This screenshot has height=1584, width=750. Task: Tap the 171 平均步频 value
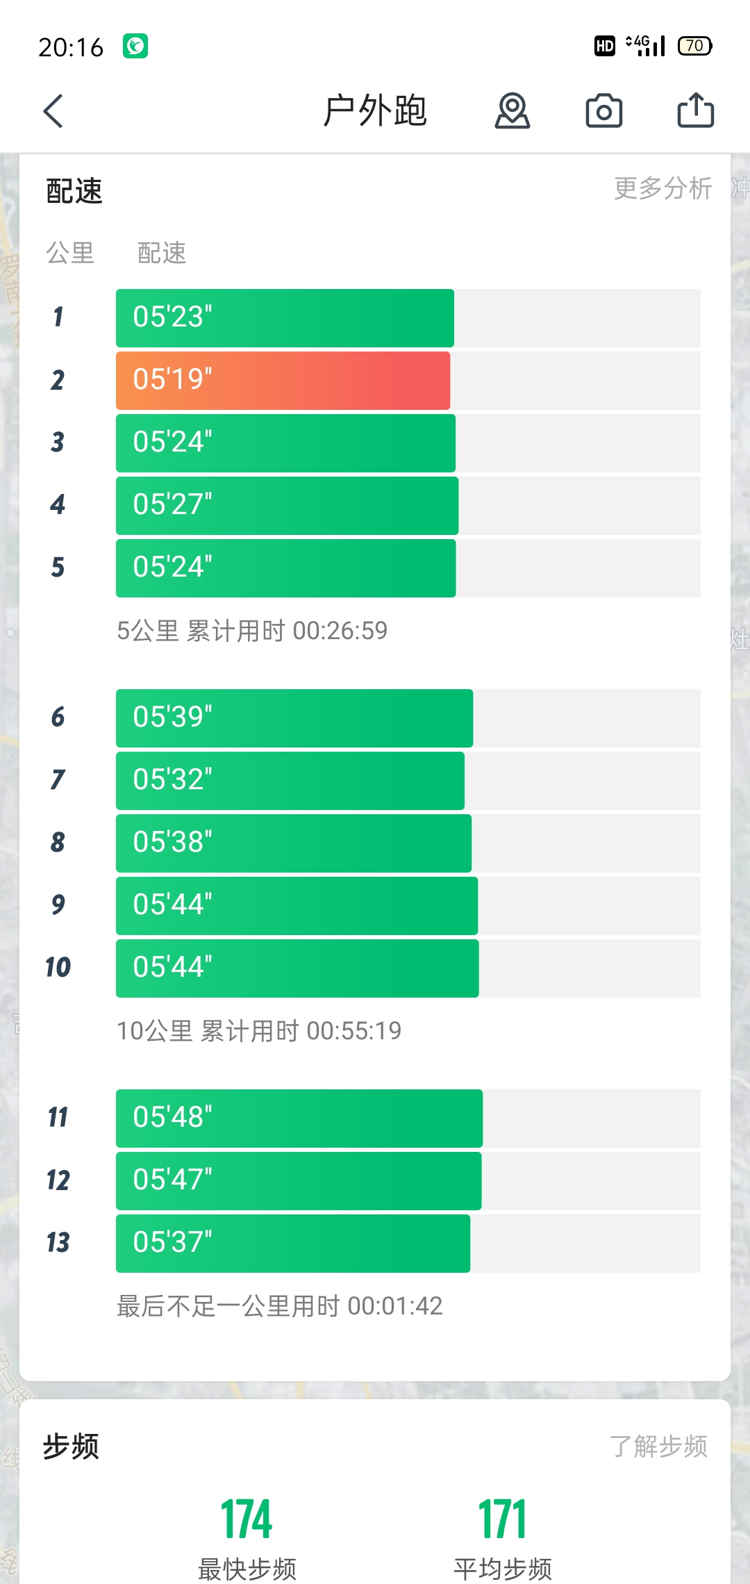tap(503, 1520)
